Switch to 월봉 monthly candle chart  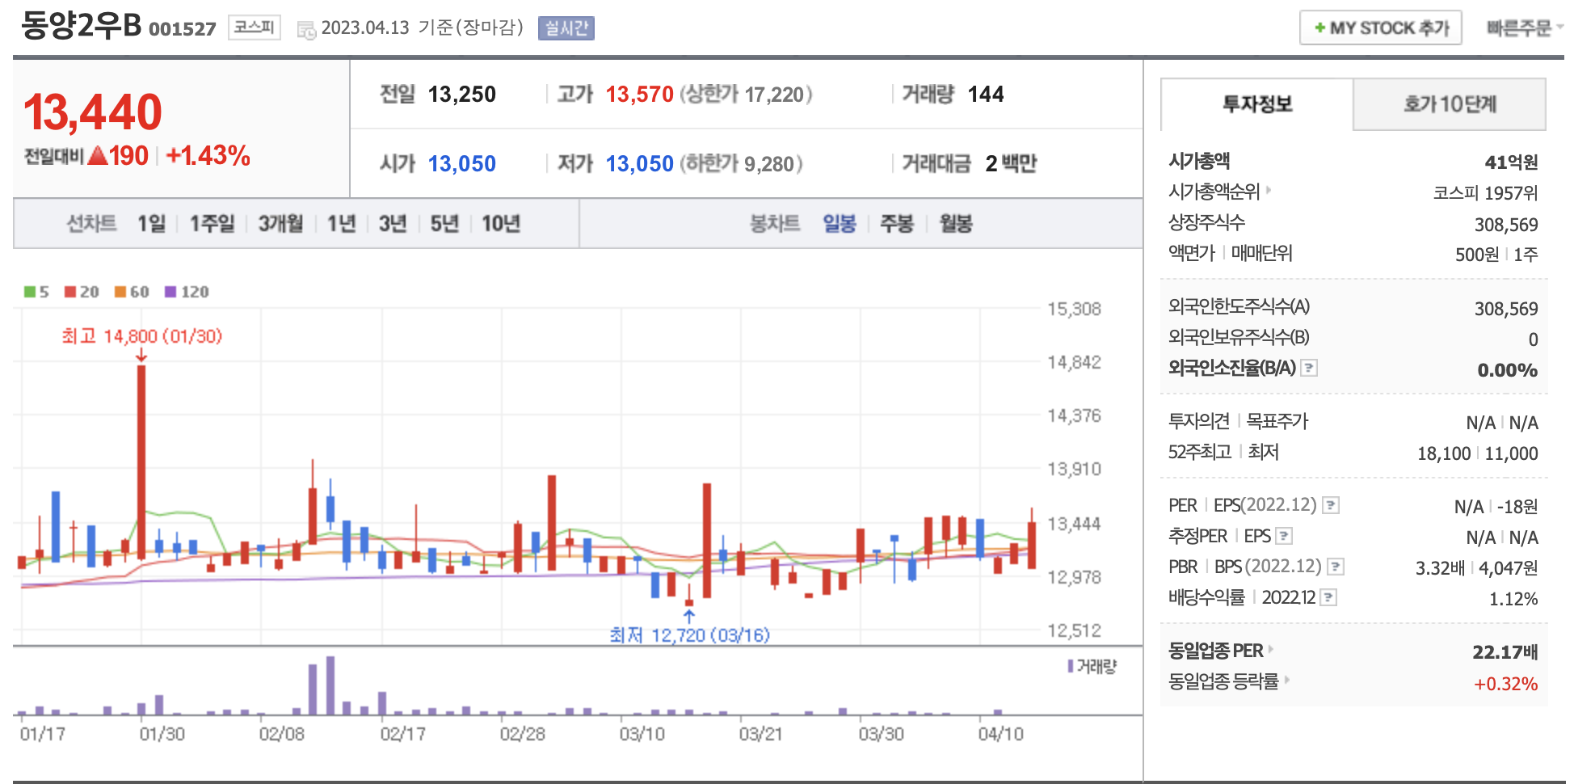point(955,224)
